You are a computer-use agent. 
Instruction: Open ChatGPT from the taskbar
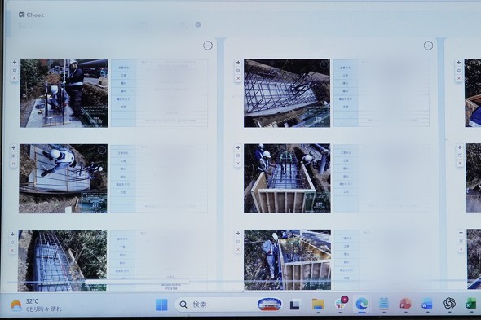(449, 304)
